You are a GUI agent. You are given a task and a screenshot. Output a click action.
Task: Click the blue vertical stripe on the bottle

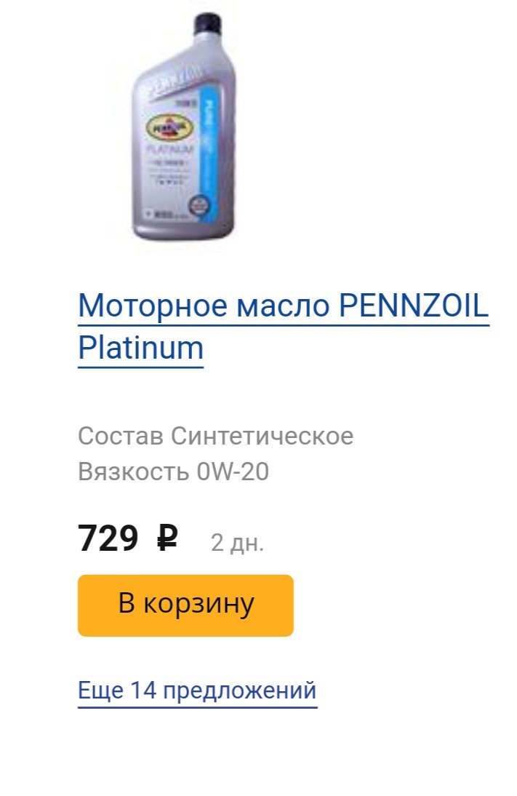(209, 152)
